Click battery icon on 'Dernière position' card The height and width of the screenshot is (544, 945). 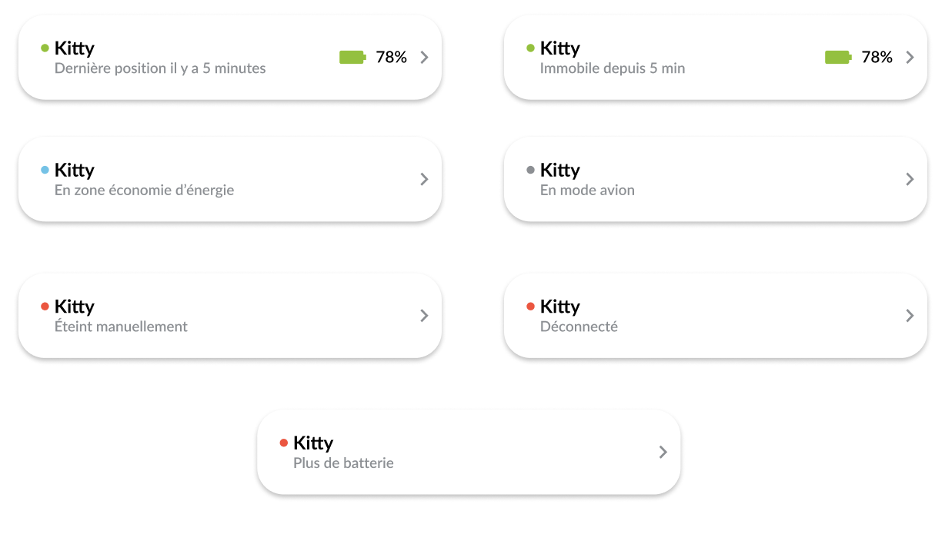352,57
